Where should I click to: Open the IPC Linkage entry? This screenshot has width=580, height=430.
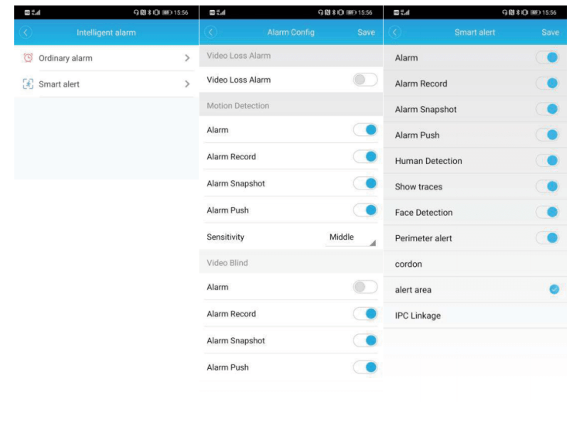click(475, 316)
